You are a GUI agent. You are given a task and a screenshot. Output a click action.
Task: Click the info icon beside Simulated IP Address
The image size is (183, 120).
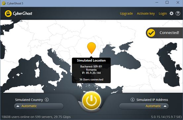(132, 100)
